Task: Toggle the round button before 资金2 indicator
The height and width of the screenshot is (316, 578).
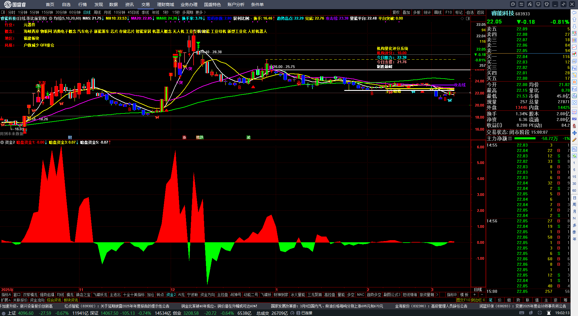Action: pos(2,142)
